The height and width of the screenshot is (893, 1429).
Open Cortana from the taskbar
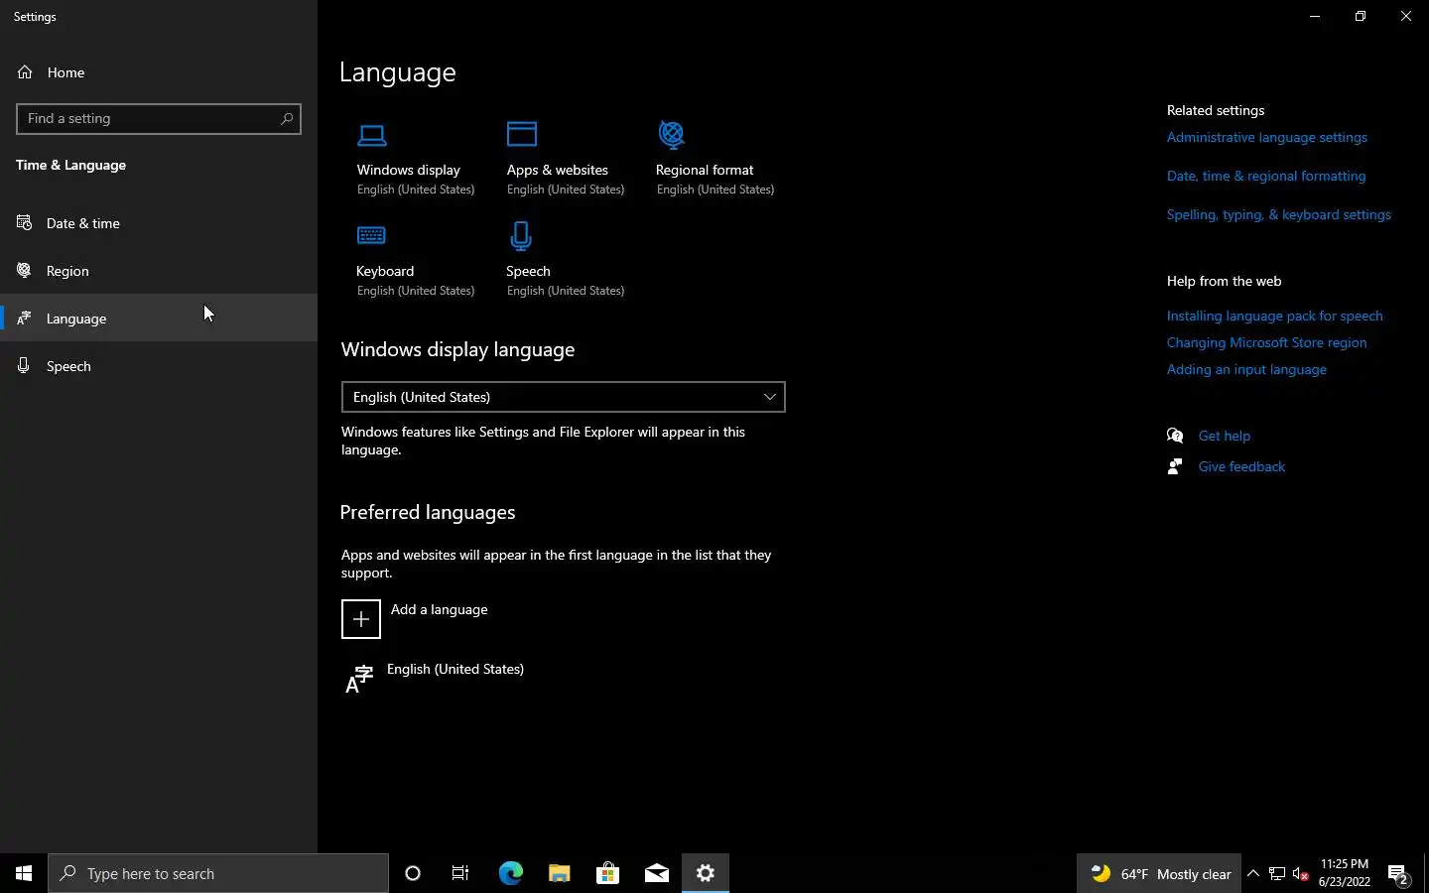point(413,873)
